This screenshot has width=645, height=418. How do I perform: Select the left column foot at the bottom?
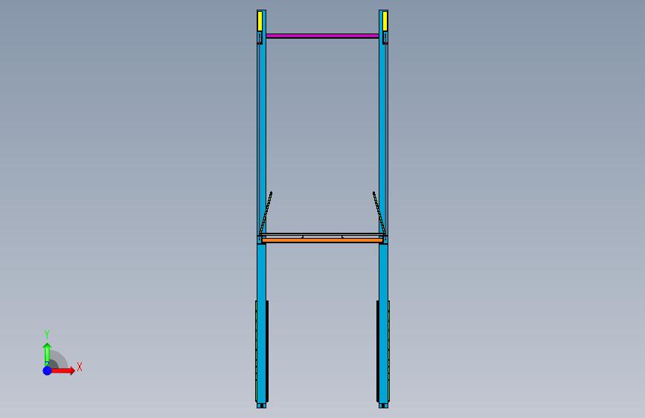pos(261,405)
